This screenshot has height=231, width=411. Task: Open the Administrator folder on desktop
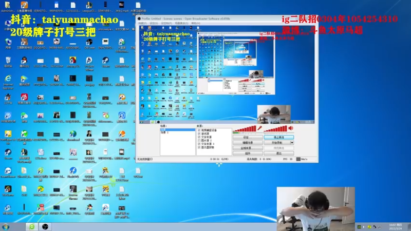(x=8, y=7)
